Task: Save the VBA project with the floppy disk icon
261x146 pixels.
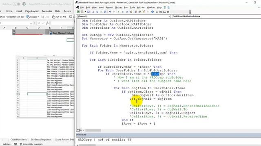Action: click(88, 12)
